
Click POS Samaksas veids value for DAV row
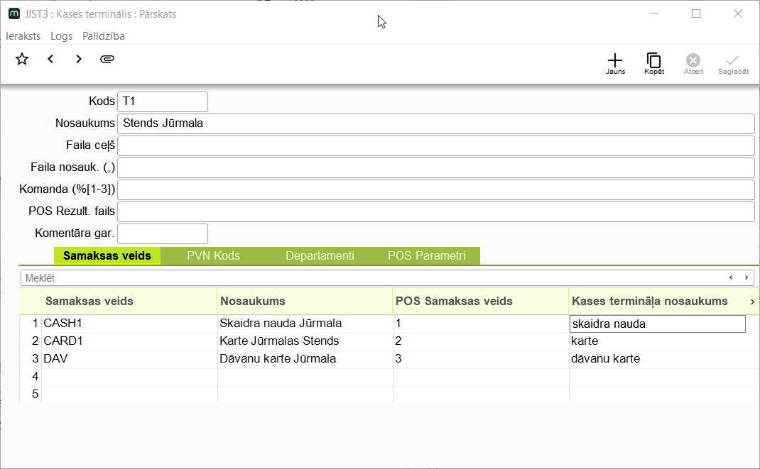(481, 359)
